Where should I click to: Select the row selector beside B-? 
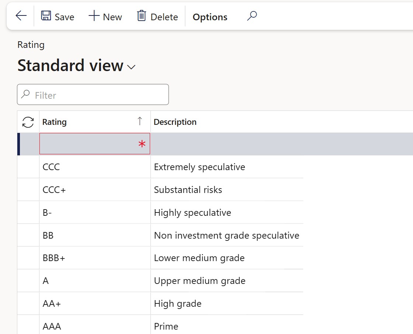click(x=28, y=212)
